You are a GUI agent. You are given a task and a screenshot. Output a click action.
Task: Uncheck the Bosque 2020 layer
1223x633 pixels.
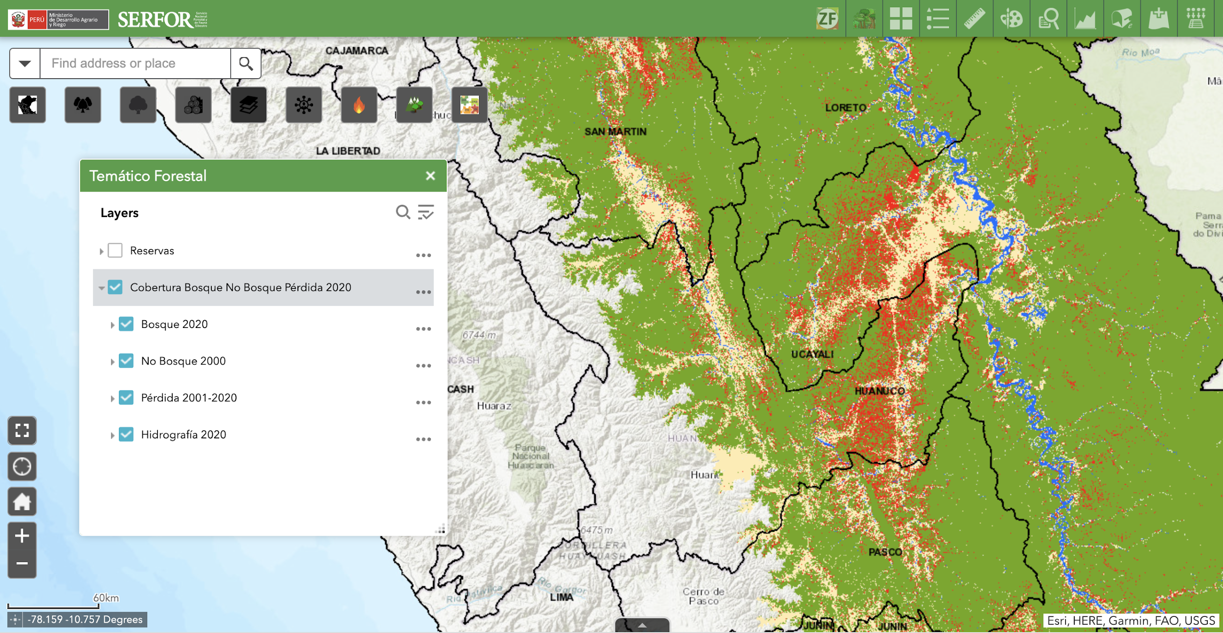point(126,324)
